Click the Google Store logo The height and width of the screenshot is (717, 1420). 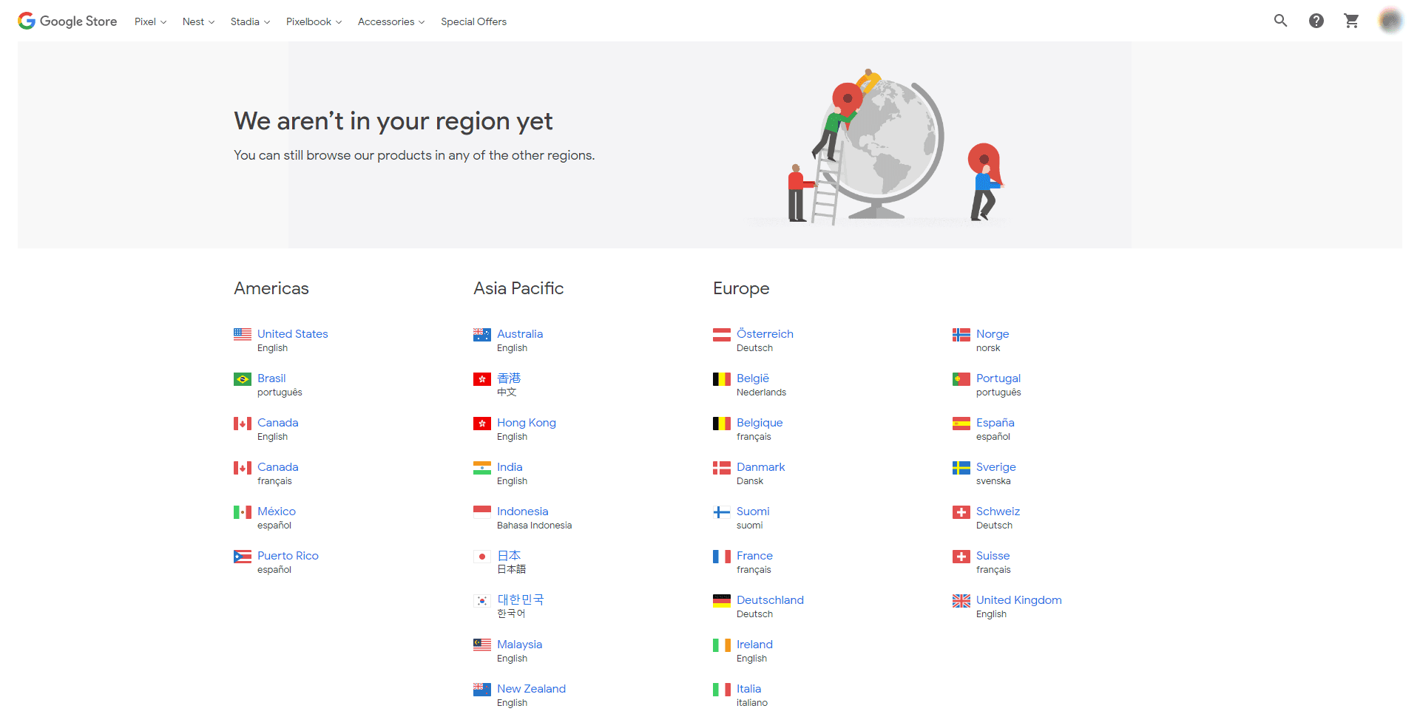[x=67, y=21]
